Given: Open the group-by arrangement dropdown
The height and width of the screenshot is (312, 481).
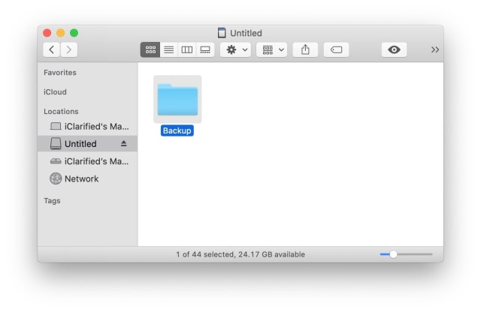Looking at the screenshot, I should tap(271, 49).
